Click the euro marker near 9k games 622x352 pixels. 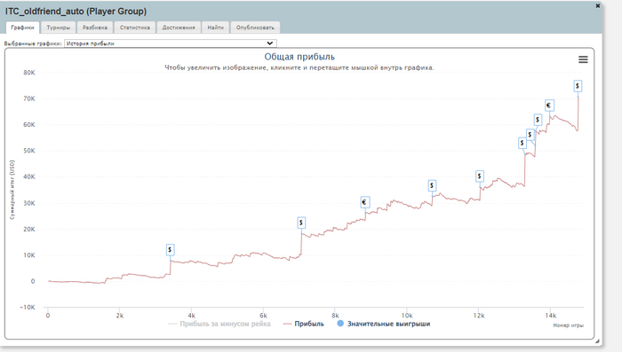click(x=364, y=202)
